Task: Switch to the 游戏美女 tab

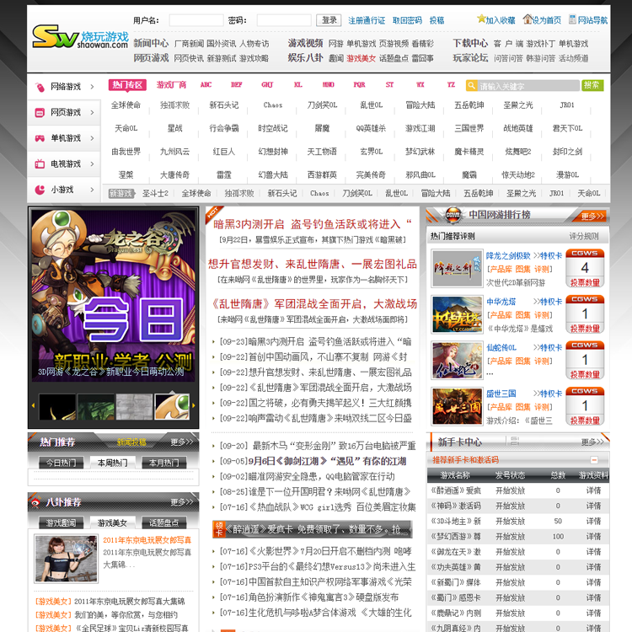Action: (112, 522)
